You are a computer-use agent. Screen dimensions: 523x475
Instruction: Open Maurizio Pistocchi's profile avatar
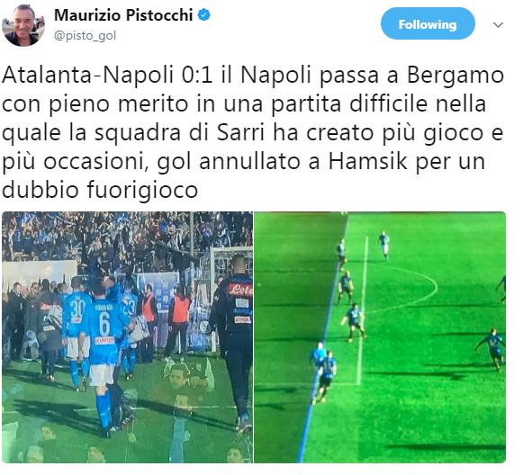tap(23, 25)
